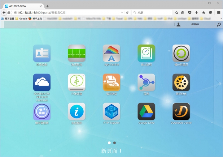Open Firefox hamburger menu
This screenshot has width=223, height=157.
(219, 13)
